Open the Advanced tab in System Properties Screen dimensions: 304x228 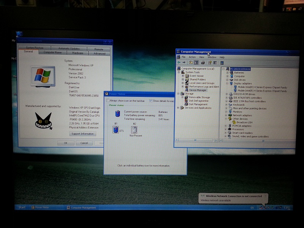coord(100,54)
